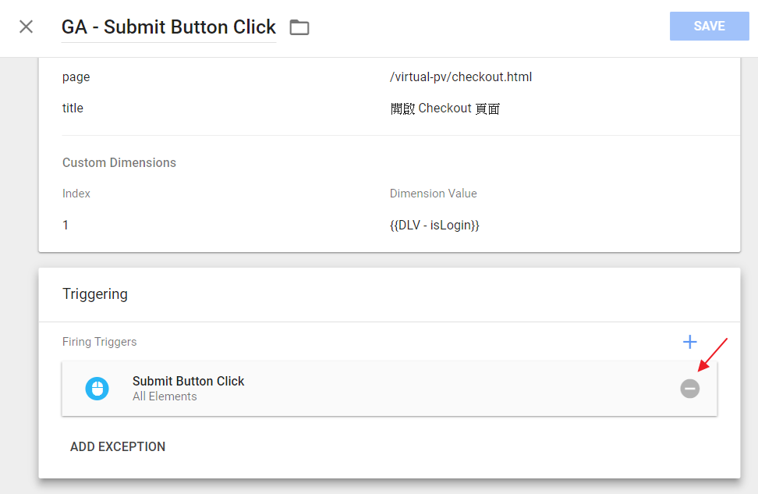Click ADD EXCEPTION
This screenshot has height=494, width=758.
click(118, 446)
